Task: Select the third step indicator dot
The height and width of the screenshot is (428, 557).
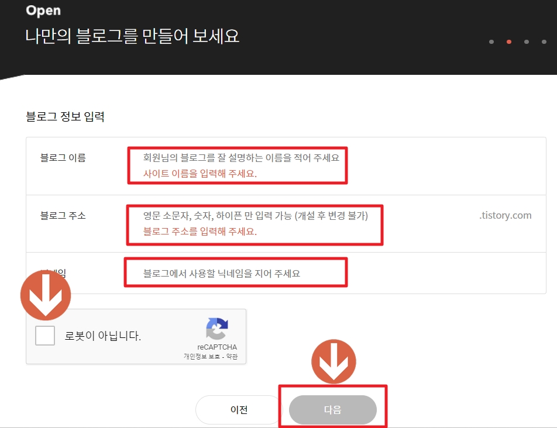Action: point(526,42)
